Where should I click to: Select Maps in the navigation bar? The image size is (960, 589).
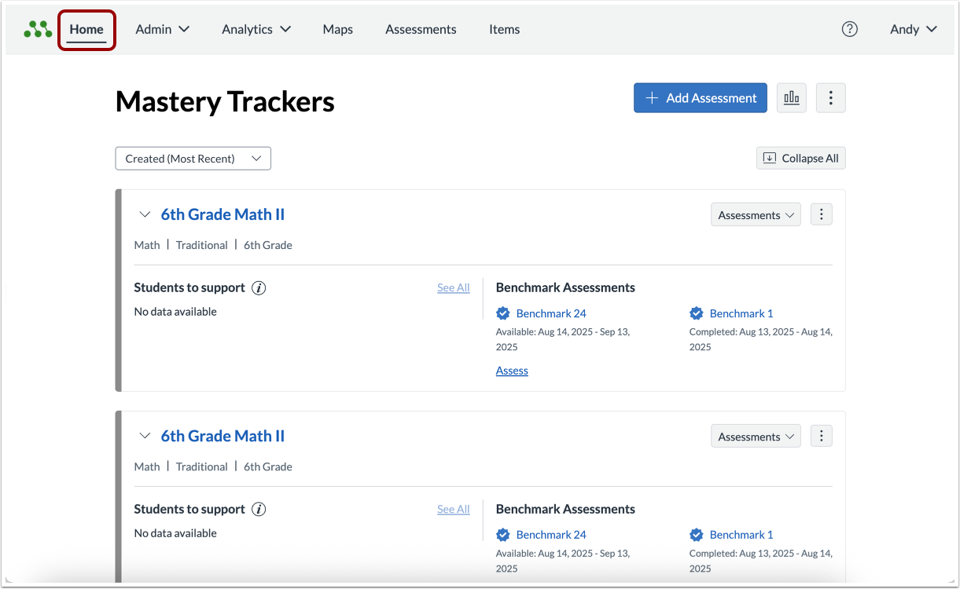coord(337,29)
